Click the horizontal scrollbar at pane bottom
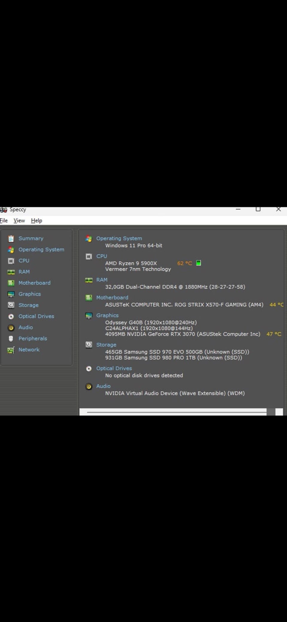Screen dimensions: 287x622 coord(181,412)
